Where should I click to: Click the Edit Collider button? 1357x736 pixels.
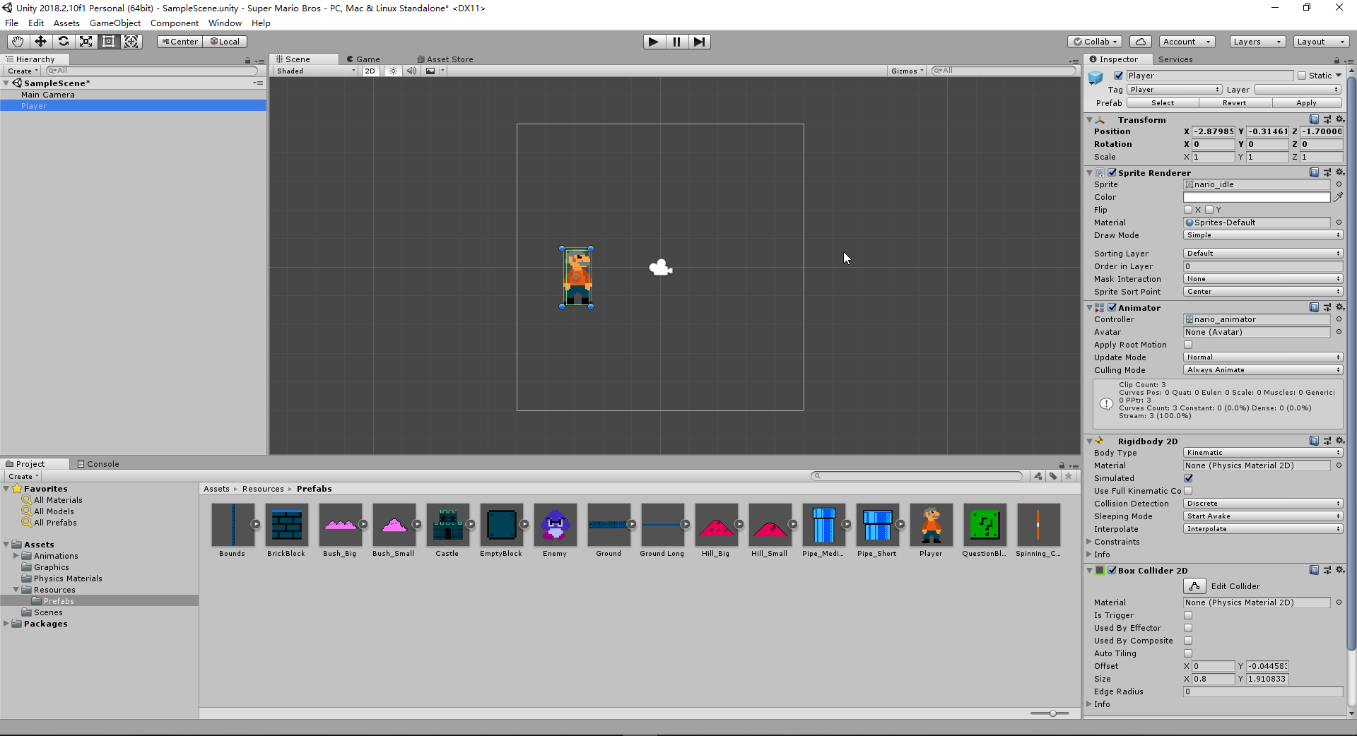(x=1194, y=586)
